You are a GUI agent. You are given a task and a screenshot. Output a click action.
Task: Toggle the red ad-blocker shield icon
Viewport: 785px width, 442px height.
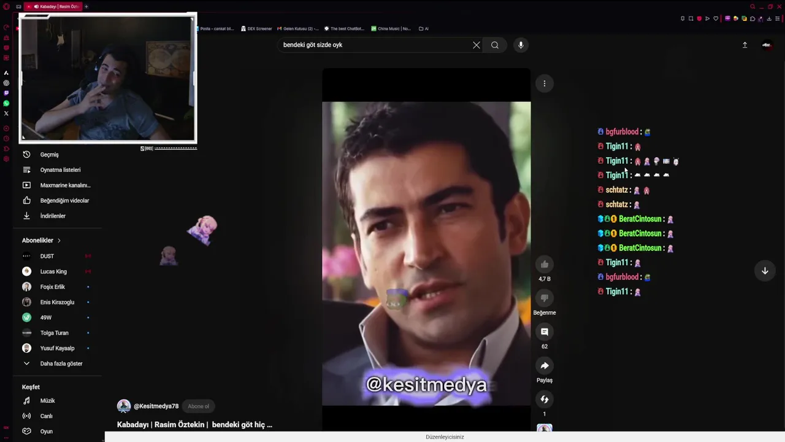(x=699, y=18)
